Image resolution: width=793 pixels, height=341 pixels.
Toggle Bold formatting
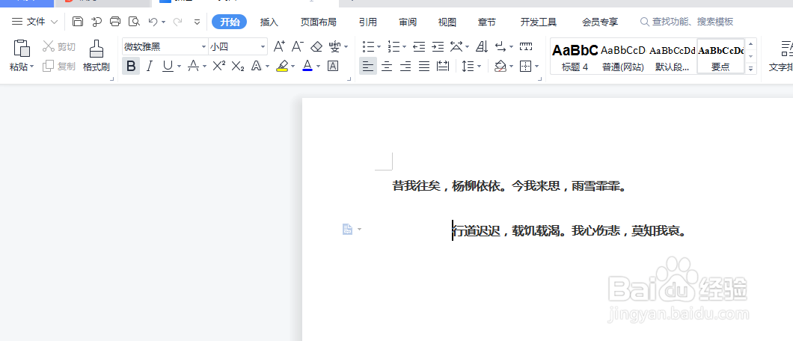pos(131,66)
